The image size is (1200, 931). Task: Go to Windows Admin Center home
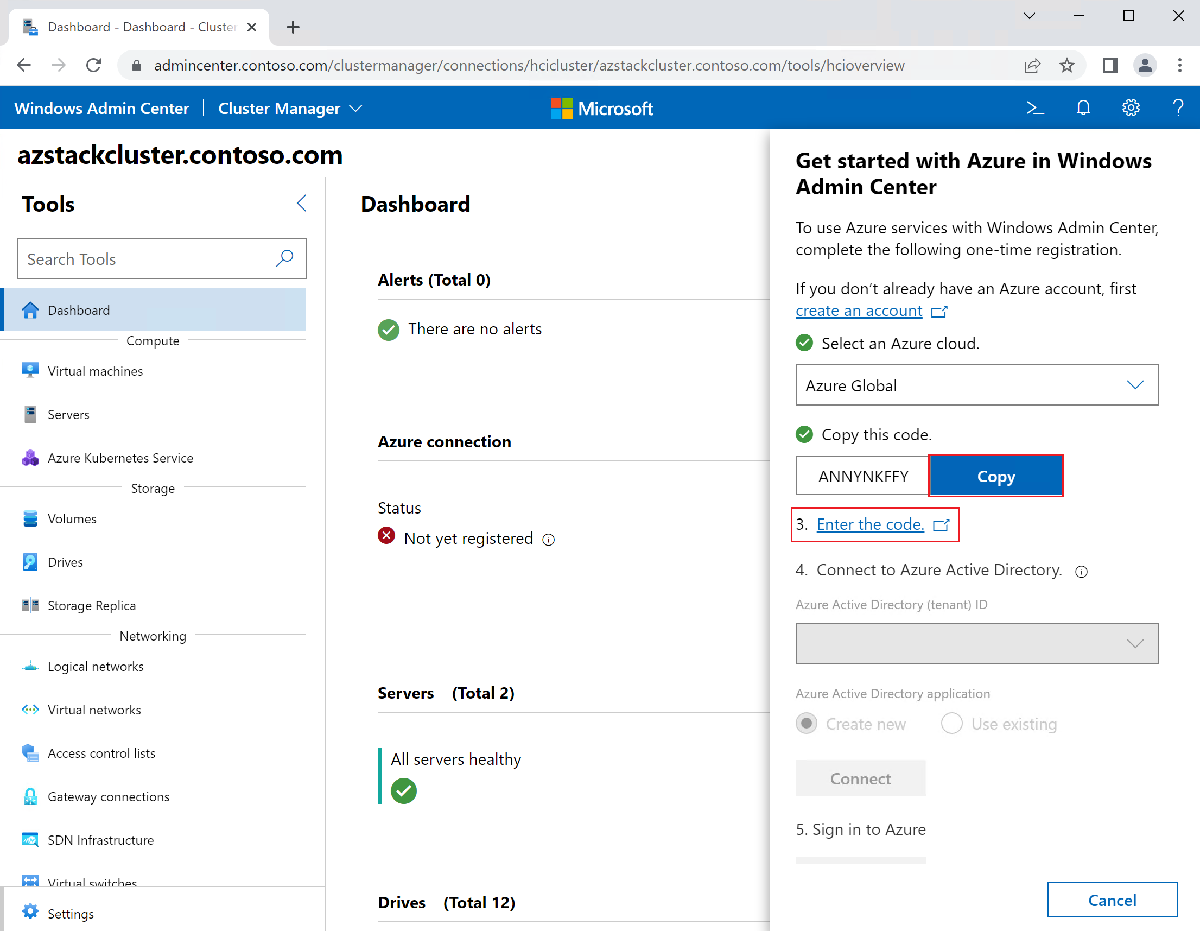(x=101, y=108)
